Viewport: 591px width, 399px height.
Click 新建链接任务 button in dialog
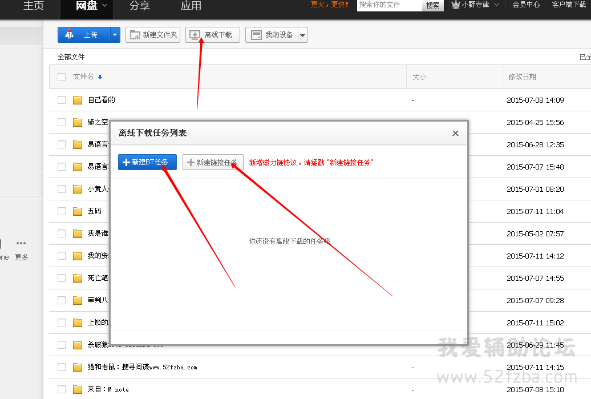tap(213, 162)
